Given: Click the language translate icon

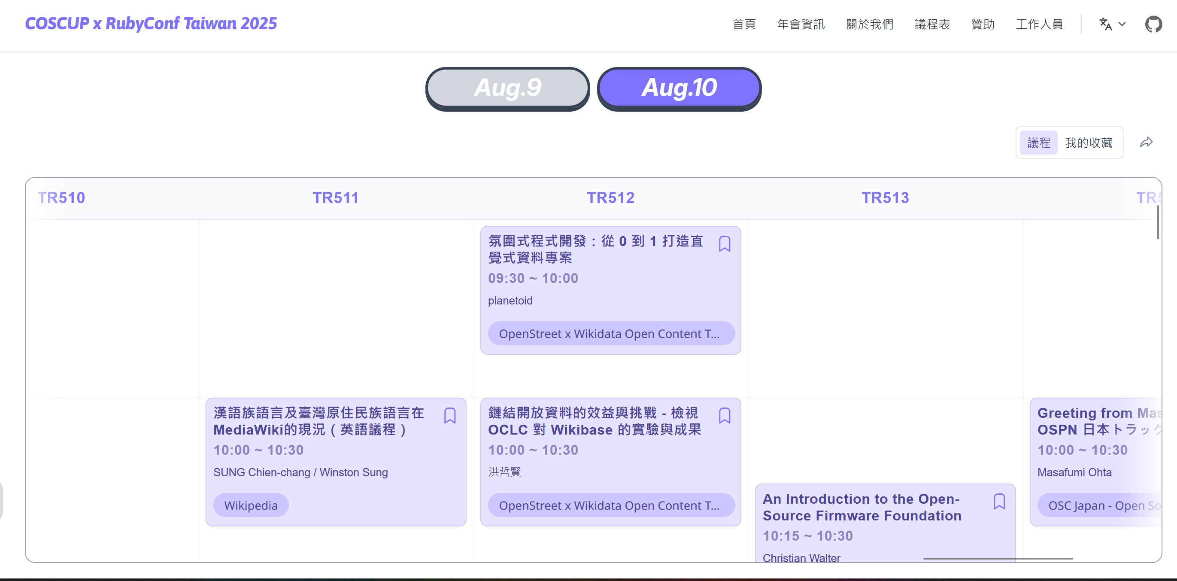Looking at the screenshot, I should pos(1105,24).
